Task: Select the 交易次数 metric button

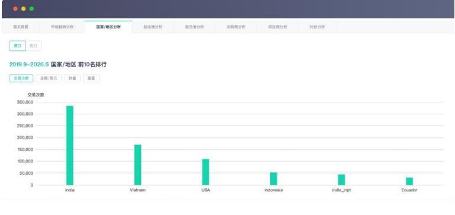Action: pos(21,78)
